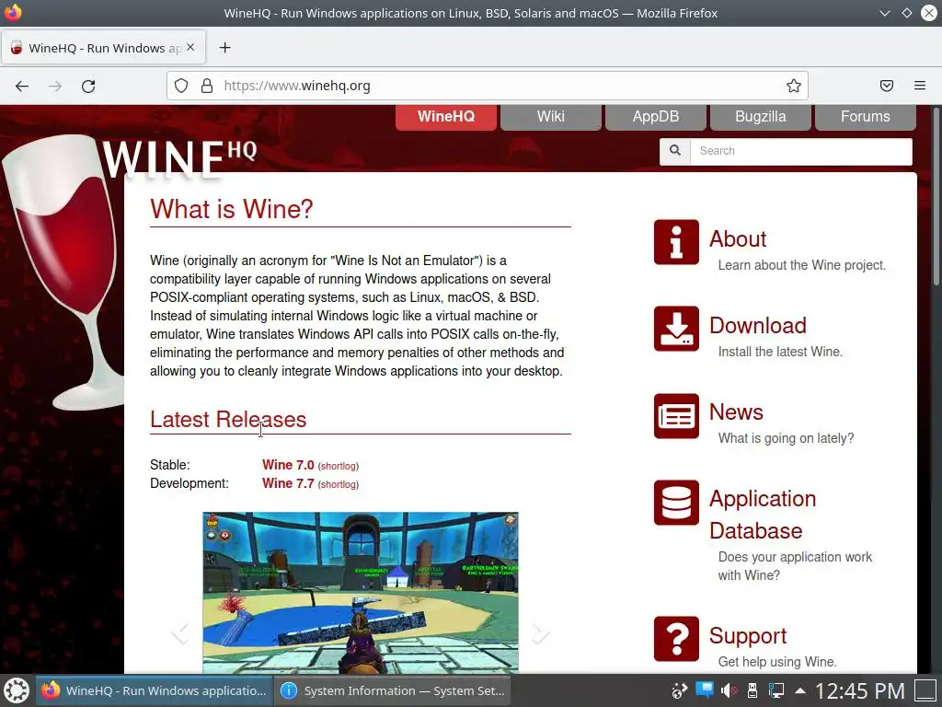Click the removable devices USB tray icon
This screenshot has height=707, width=942.
[x=752, y=690]
